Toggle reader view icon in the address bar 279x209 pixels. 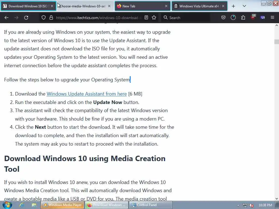tap(146, 17)
